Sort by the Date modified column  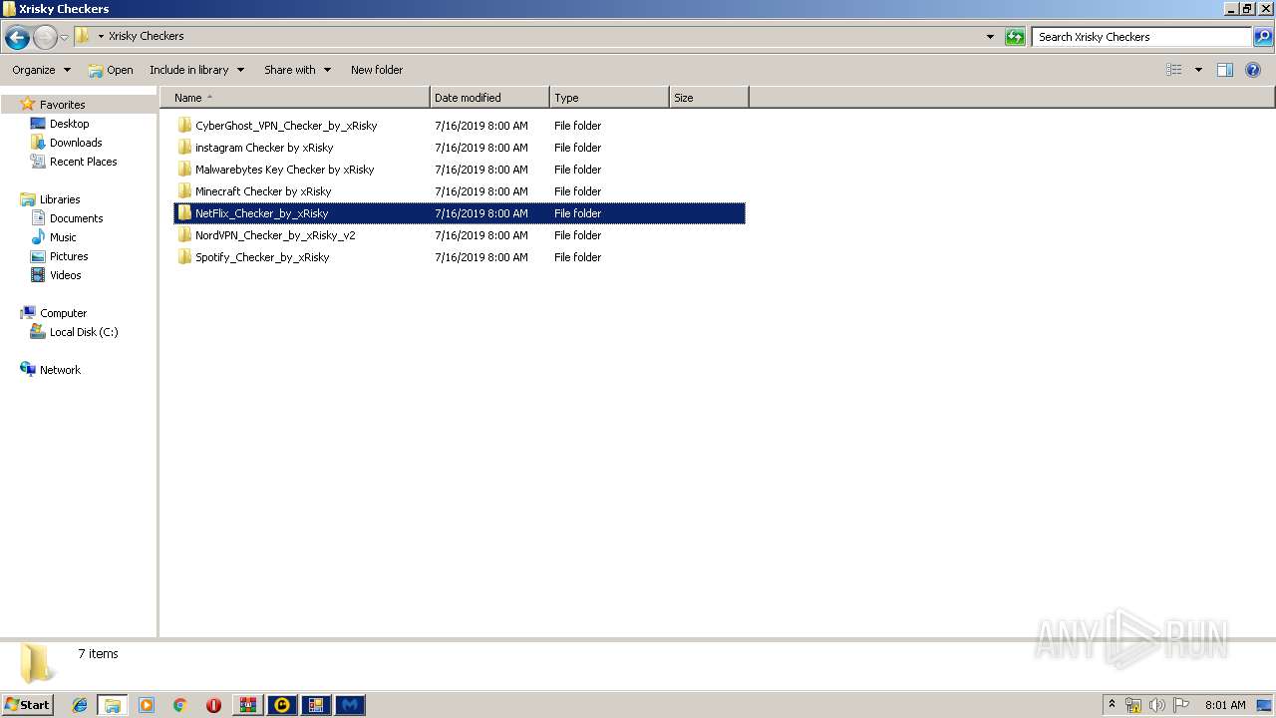click(489, 98)
